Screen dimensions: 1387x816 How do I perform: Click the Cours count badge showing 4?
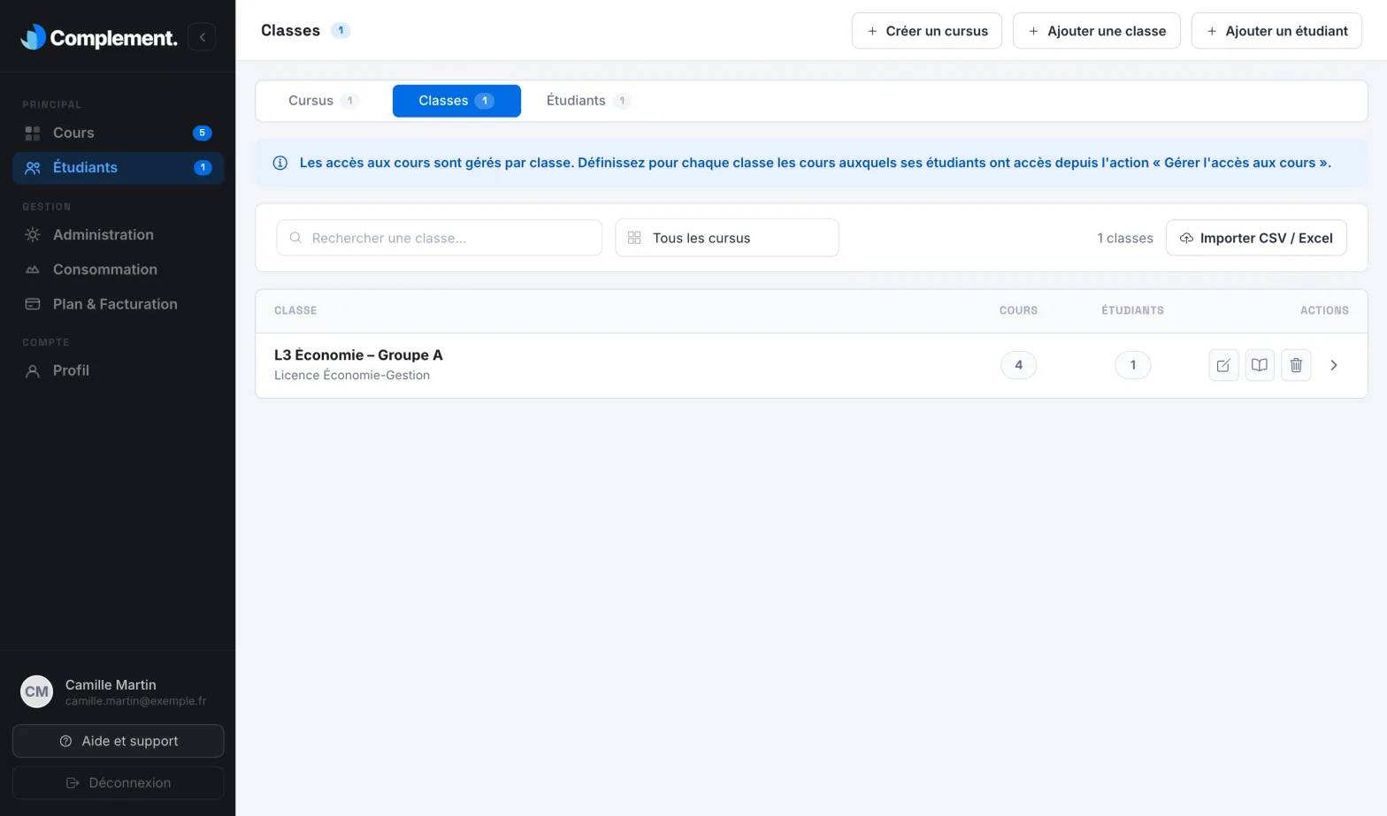tap(1018, 365)
